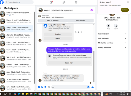Screen dimensions: 131x96
Task: Mute the conversation with bell icon
Action: pos(108,26)
